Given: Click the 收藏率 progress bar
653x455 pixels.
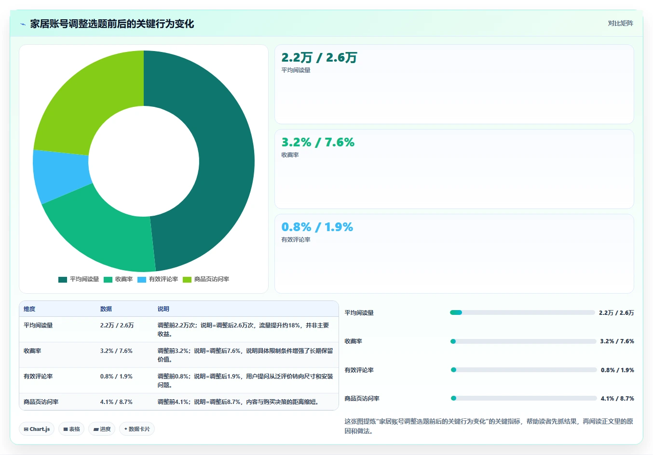Looking at the screenshot, I should click(523, 341).
